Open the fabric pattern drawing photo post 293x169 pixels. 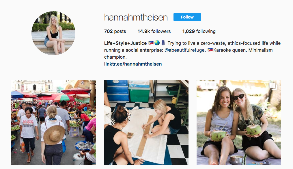(146, 122)
